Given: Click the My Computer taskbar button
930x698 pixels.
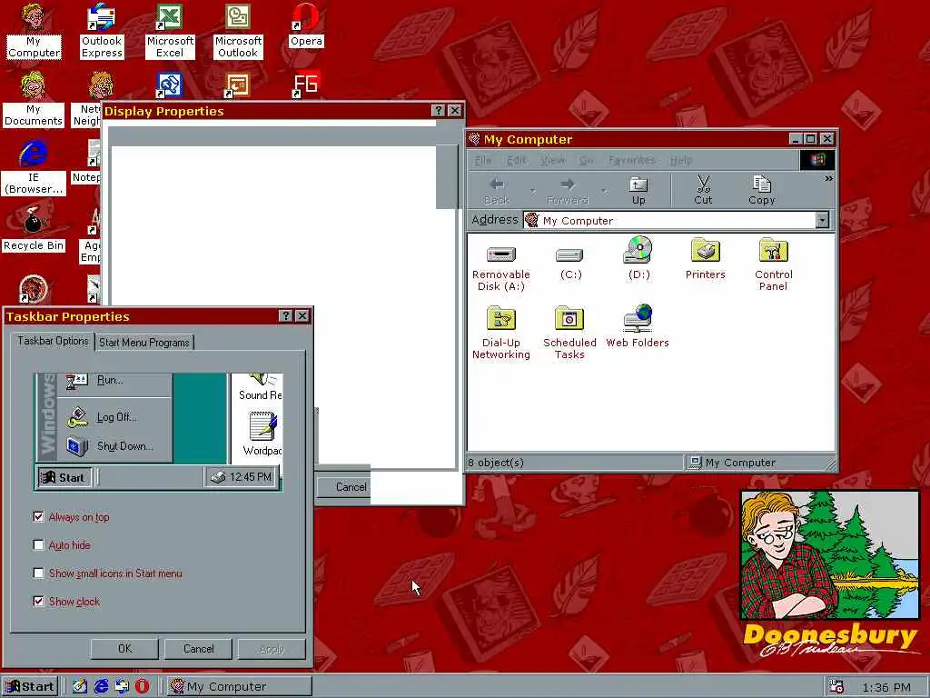Looking at the screenshot, I should click(240, 687).
